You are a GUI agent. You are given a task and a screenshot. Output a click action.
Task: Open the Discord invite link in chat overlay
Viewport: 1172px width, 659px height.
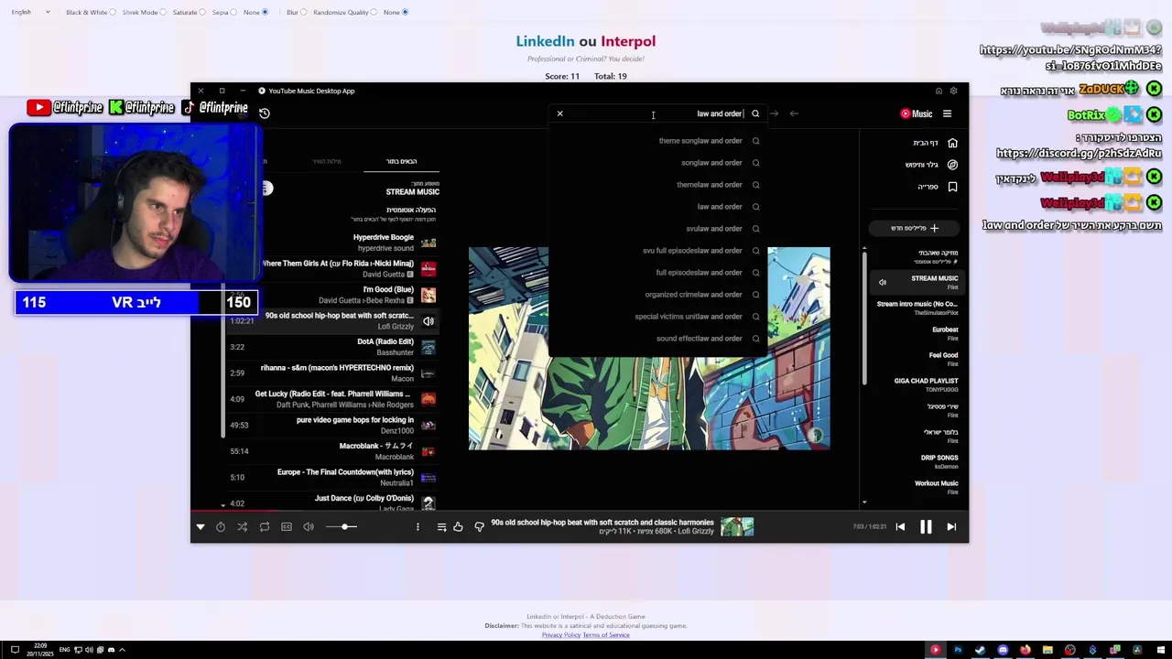(1079, 154)
